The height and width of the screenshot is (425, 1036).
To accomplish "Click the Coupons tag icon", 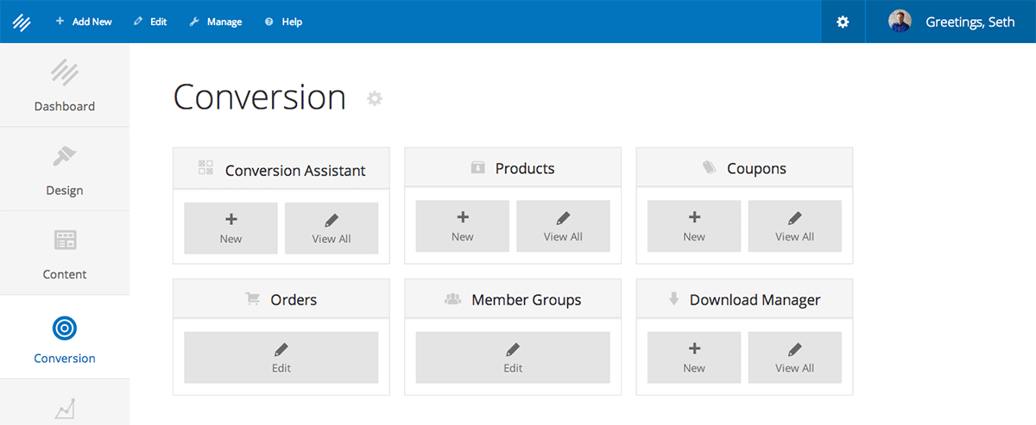I will click(x=710, y=167).
